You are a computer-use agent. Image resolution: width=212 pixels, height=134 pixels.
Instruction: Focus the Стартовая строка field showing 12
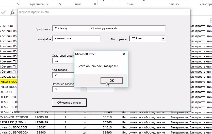coord(63,61)
